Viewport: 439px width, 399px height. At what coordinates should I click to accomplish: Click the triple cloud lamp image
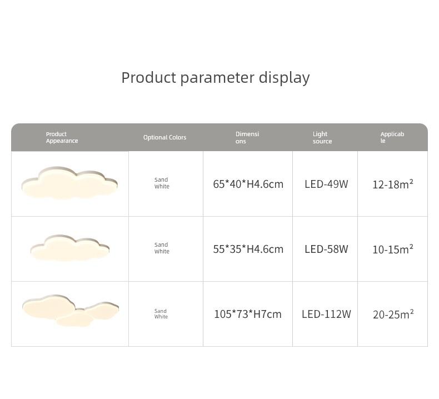tap(71, 311)
